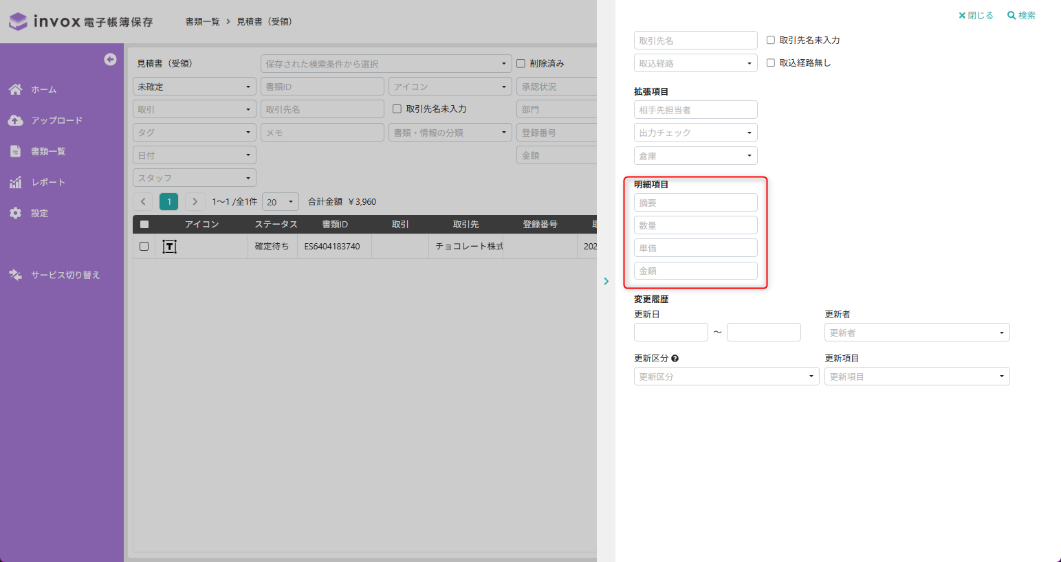1061x562 pixels.
Task: Expand the 倉庫 dropdown
Action: pyautogui.click(x=695, y=156)
